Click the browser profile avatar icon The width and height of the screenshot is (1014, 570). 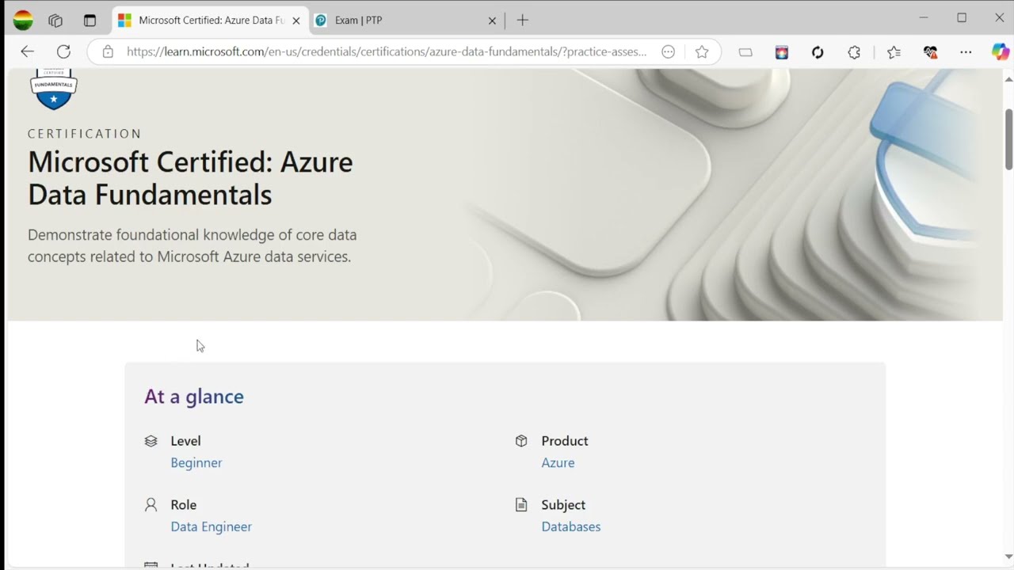tap(23, 21)
